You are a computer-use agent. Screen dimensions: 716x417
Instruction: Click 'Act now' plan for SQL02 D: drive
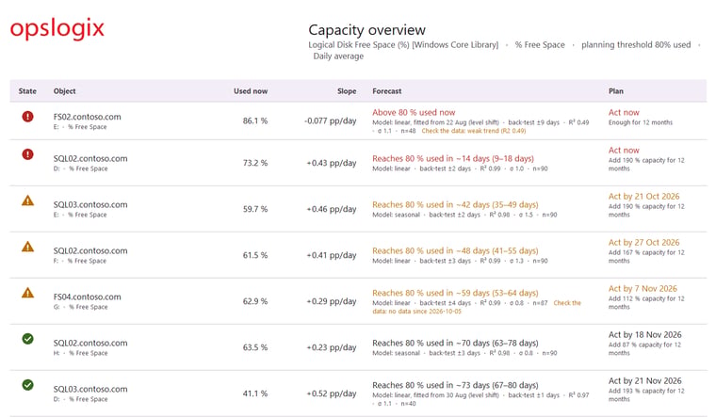tap(624, 150)
